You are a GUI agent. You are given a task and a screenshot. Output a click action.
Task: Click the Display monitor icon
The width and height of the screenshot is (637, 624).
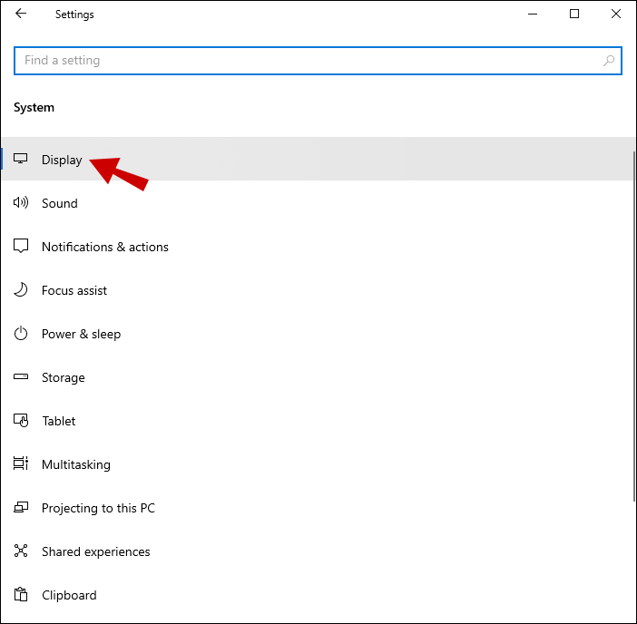pos(21,160)
